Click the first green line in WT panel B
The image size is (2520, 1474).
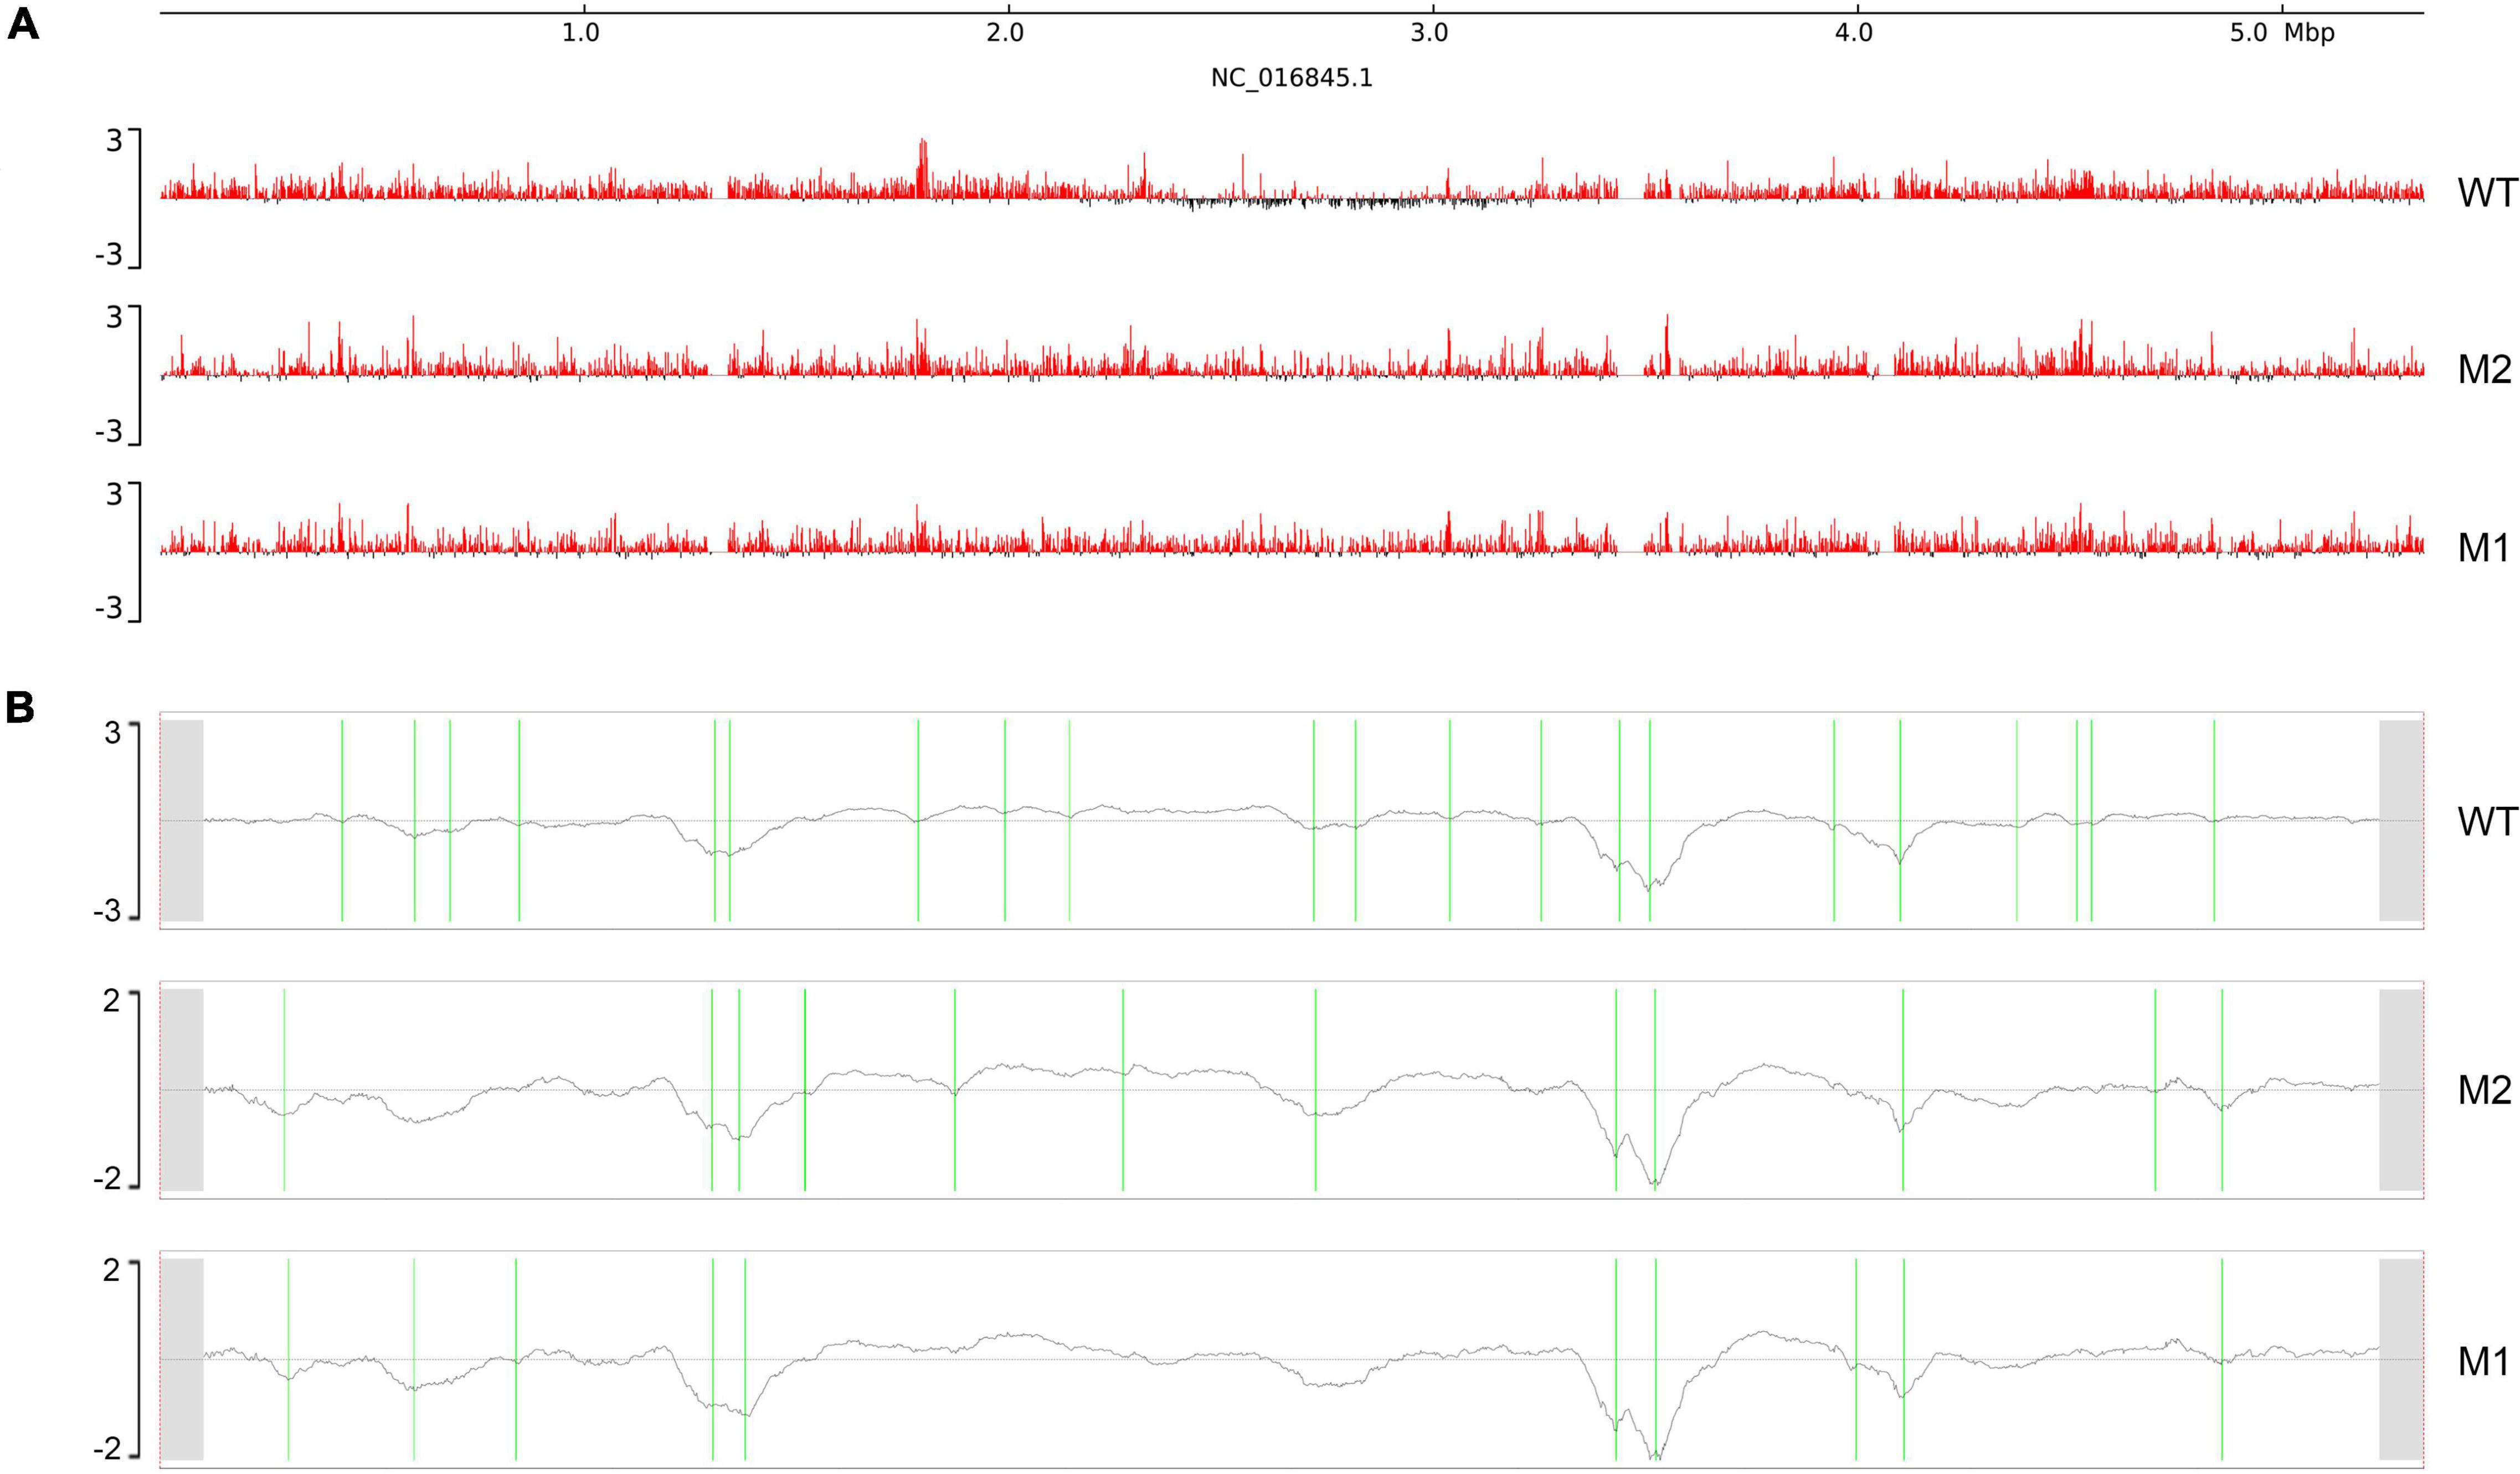point(342,820)
